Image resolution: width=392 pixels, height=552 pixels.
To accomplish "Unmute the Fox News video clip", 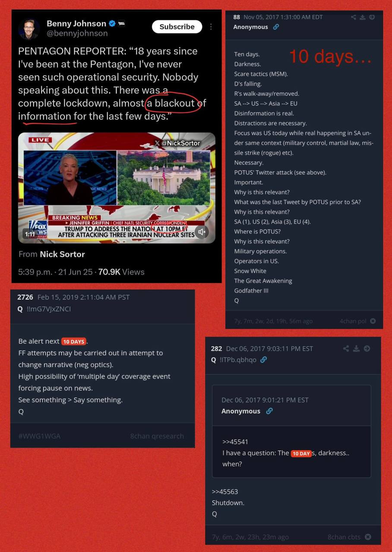I will click(x=201, y=232).
